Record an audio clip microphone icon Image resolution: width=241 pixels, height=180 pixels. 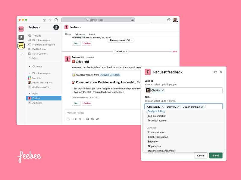[x=80, y=119]
